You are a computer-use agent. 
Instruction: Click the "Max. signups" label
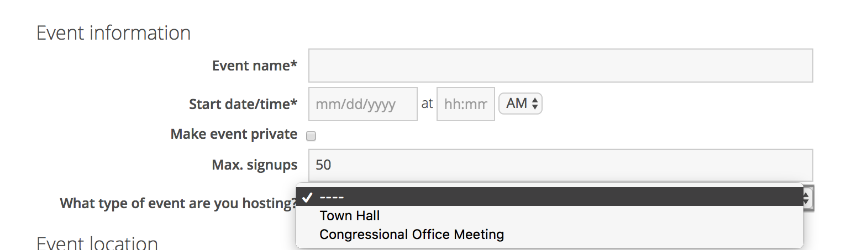(254, 165)
